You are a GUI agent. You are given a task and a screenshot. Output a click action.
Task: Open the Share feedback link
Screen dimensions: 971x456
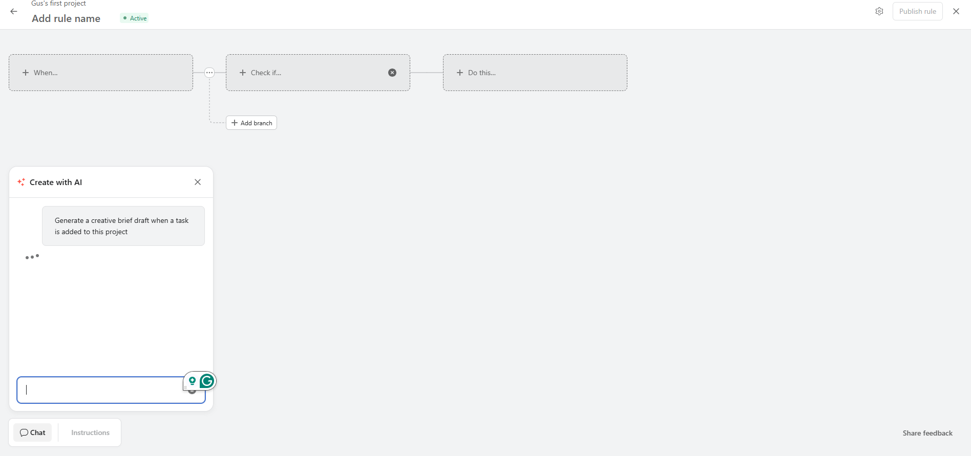927,432
